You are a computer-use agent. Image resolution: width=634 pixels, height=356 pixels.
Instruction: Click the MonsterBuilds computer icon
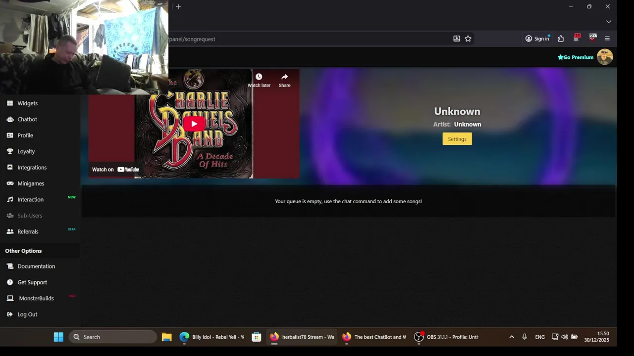[10, 298]
